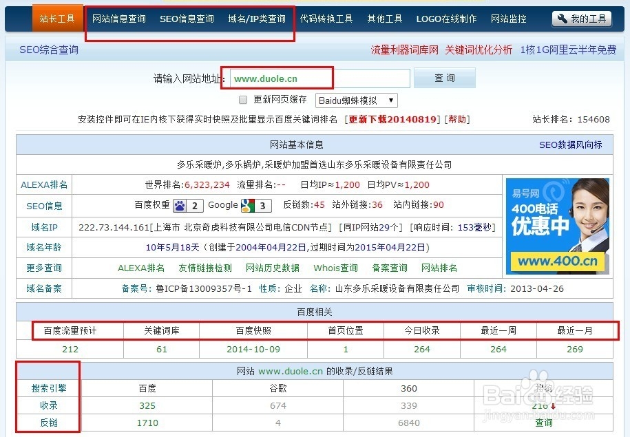Open the Baidu蜘蛛模拟 dropdown
Viewport: 630px width, 437px height.
coord(355,100)
